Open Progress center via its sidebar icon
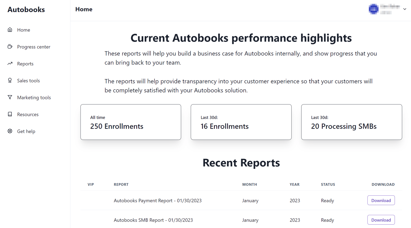This screenshot has height=228, width=411. coord(10,47)
